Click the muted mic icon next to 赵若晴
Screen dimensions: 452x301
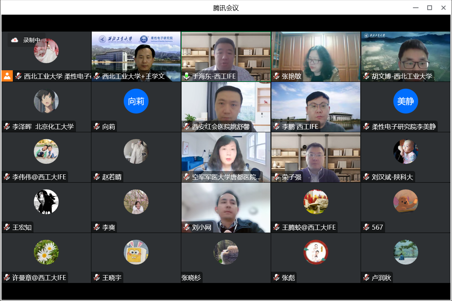coord(97,177)
